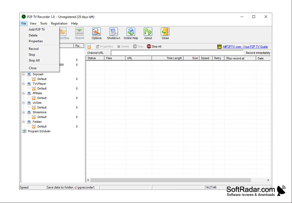292x203 pixels.
Task: Click the Default icon under TVUPlayer
Action: pos(34,88)
